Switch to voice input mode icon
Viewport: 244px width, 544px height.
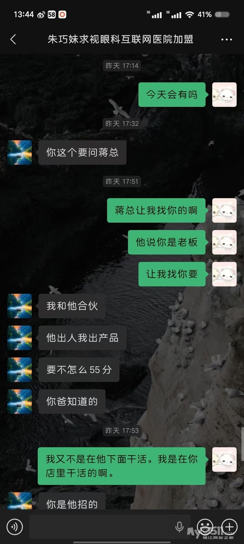(15, 527)
